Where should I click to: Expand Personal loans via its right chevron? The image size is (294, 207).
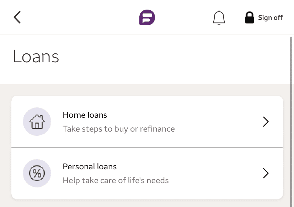point(266,173)
